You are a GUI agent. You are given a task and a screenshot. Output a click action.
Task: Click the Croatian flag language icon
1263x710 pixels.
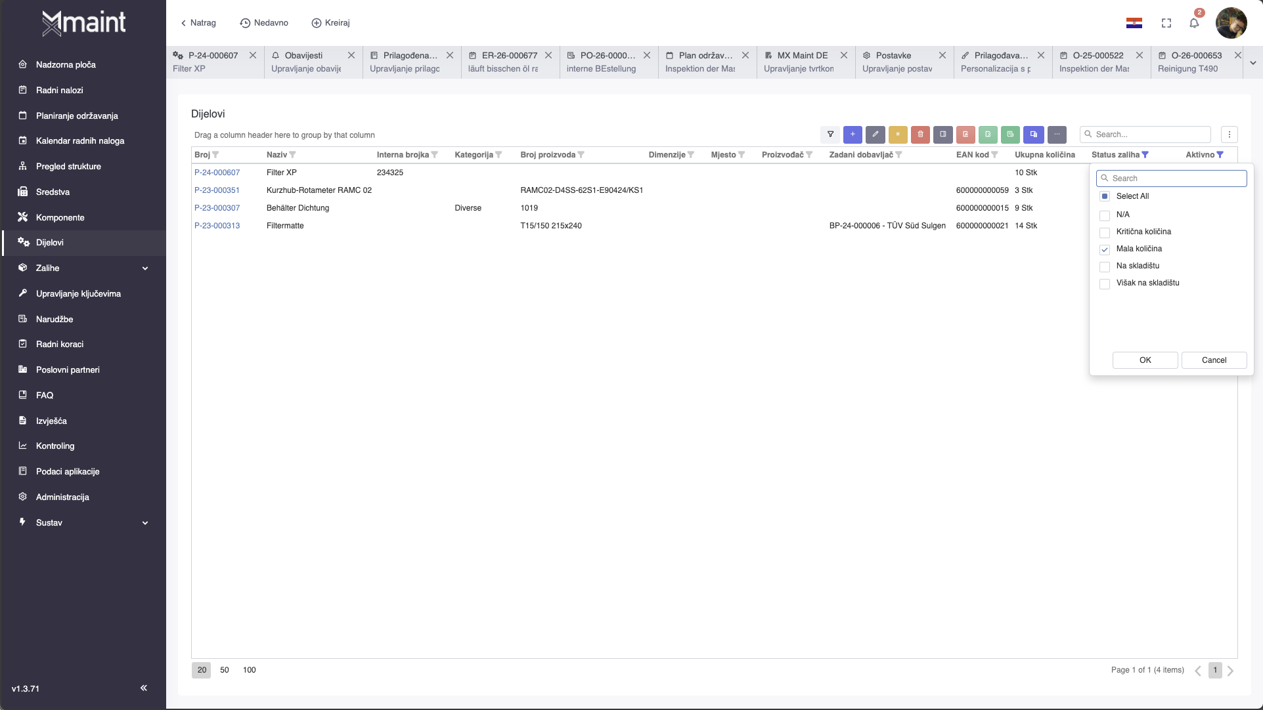click(1134, 23)
